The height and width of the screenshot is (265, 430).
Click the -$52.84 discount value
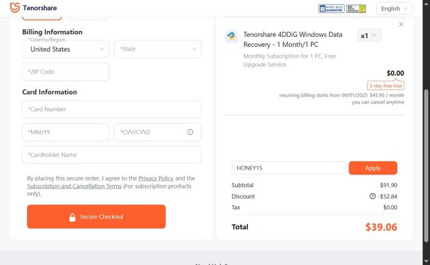388,197
